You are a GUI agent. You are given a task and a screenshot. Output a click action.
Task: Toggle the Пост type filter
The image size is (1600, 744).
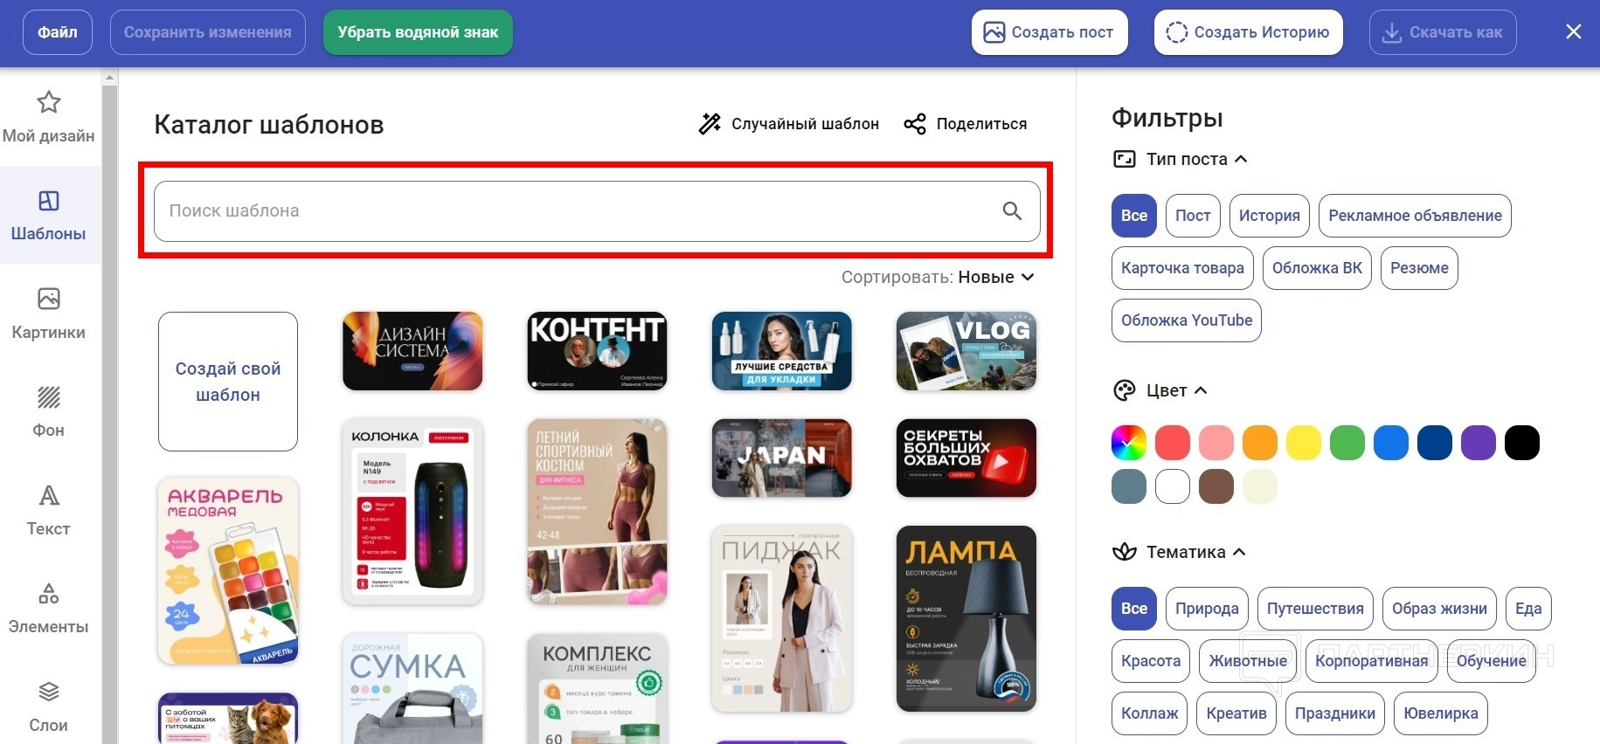click(x=1193, y=216)
